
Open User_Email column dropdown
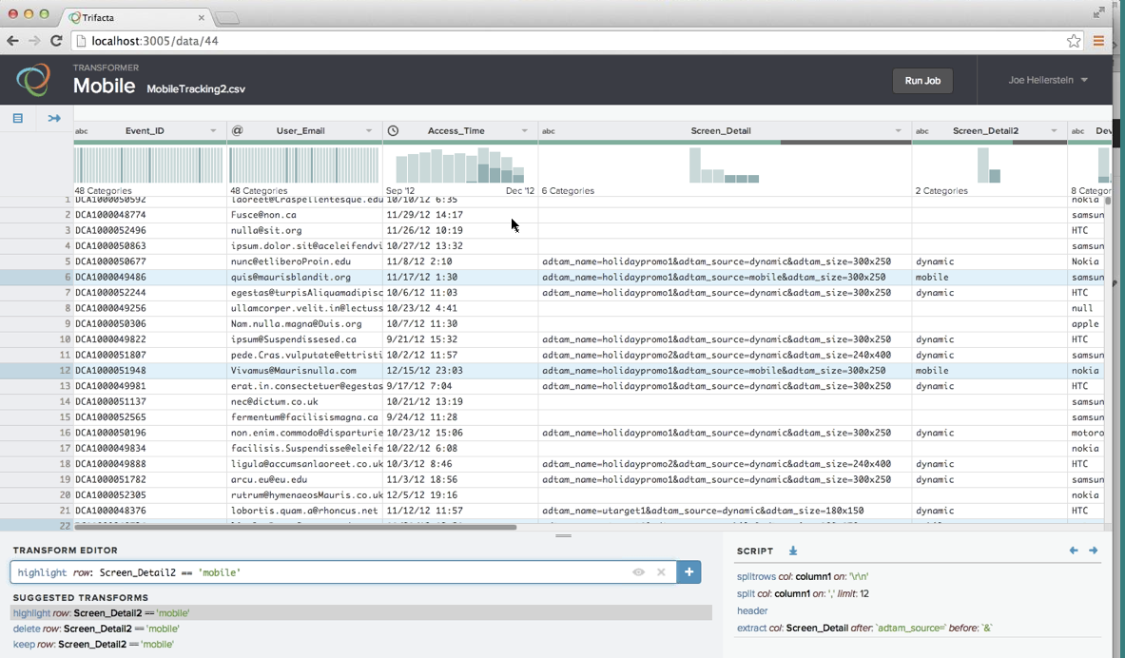click(369, 130)
